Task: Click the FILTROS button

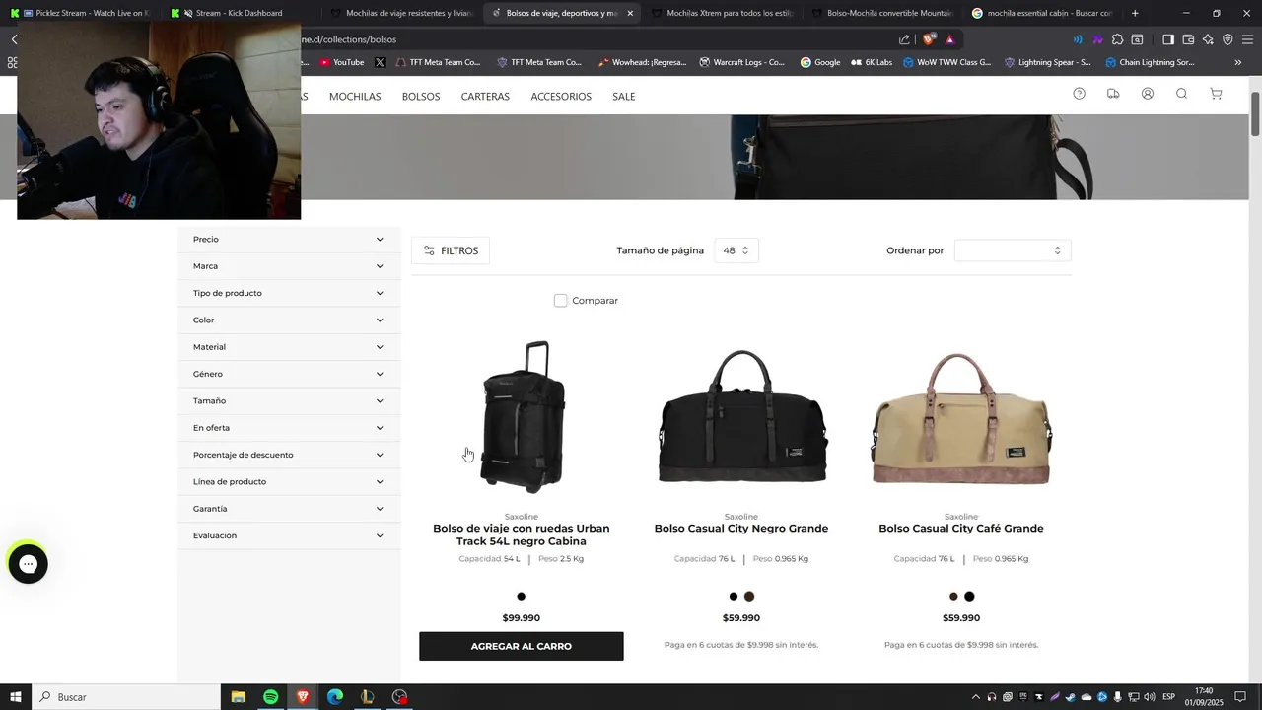Action: (x=451, y=250)
